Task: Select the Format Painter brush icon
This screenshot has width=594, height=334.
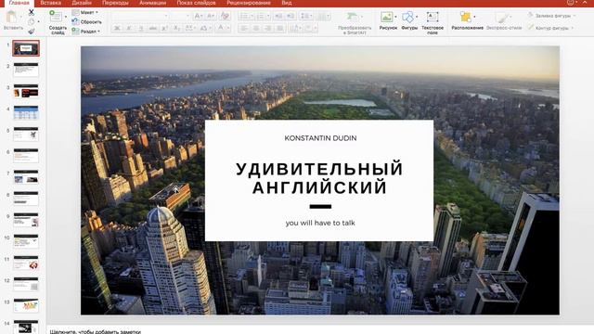Action: (32, 31)
